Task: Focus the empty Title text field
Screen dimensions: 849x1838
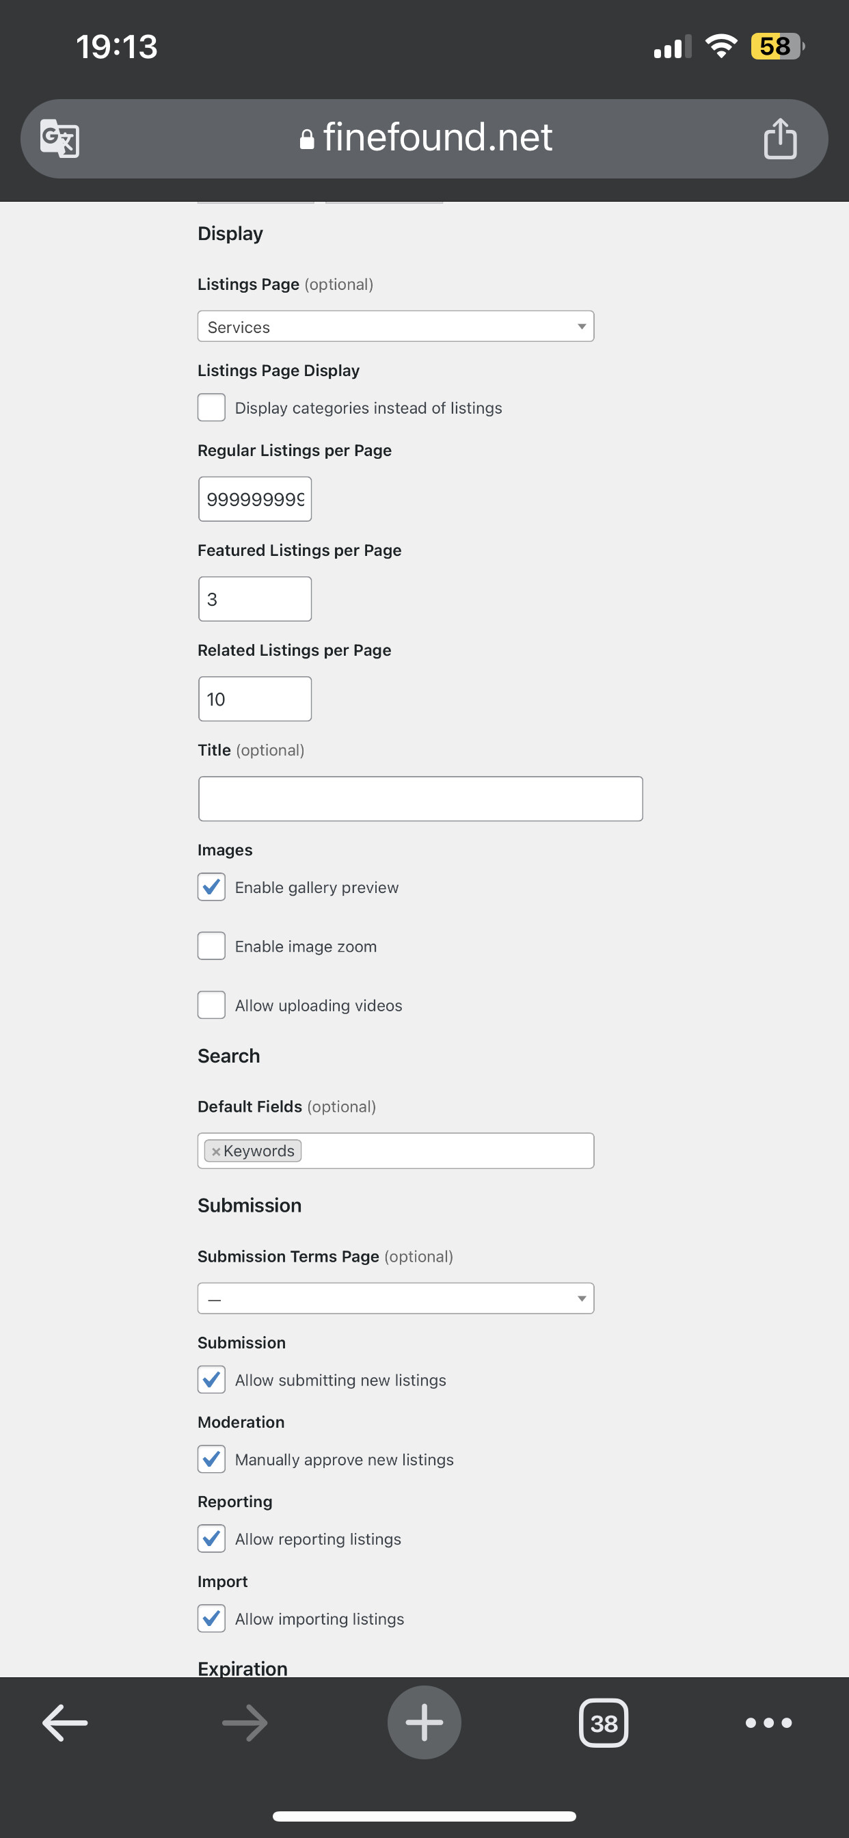Action: click(x=420, y=799)
